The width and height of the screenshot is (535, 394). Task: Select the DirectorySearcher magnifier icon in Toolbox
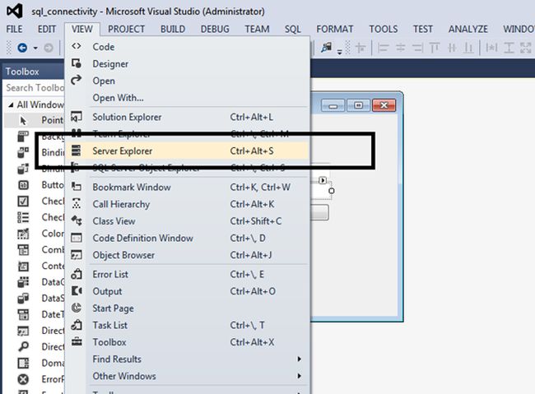click(x=23, y=346)
